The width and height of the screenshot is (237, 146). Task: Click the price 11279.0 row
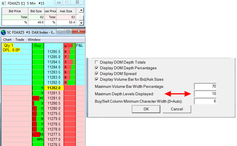pos(54,119)
